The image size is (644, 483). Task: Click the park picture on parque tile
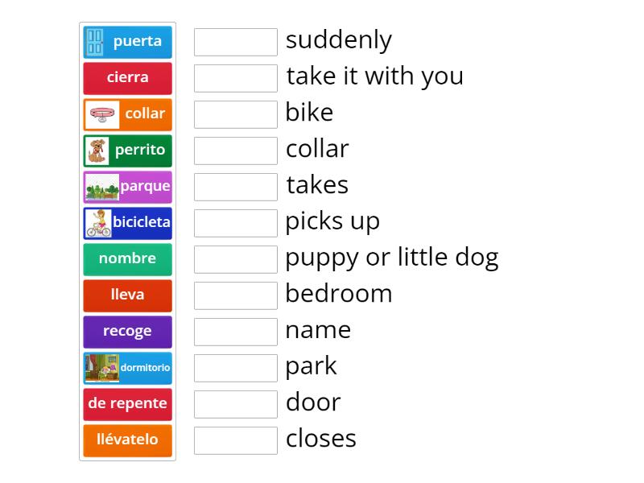pyautogui.click(x=102, y=187)
